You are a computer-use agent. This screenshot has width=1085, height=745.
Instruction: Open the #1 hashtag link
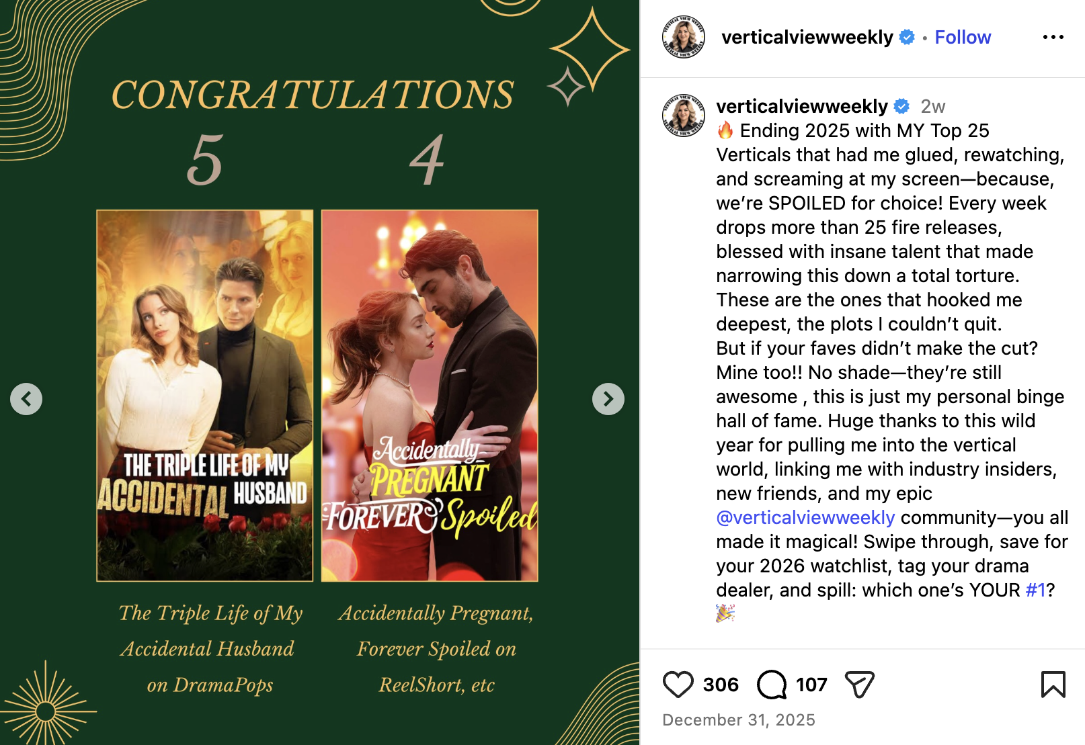(x=1035, y=590)
